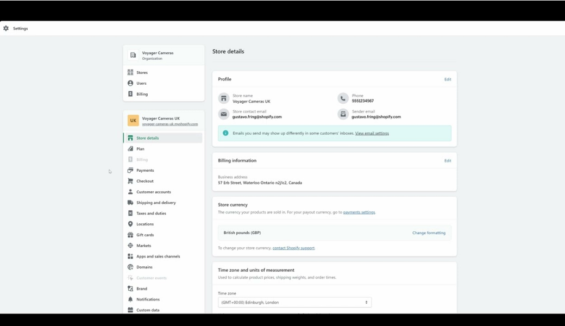
Task: Open Locations settings
Action: tap(145, 224)
